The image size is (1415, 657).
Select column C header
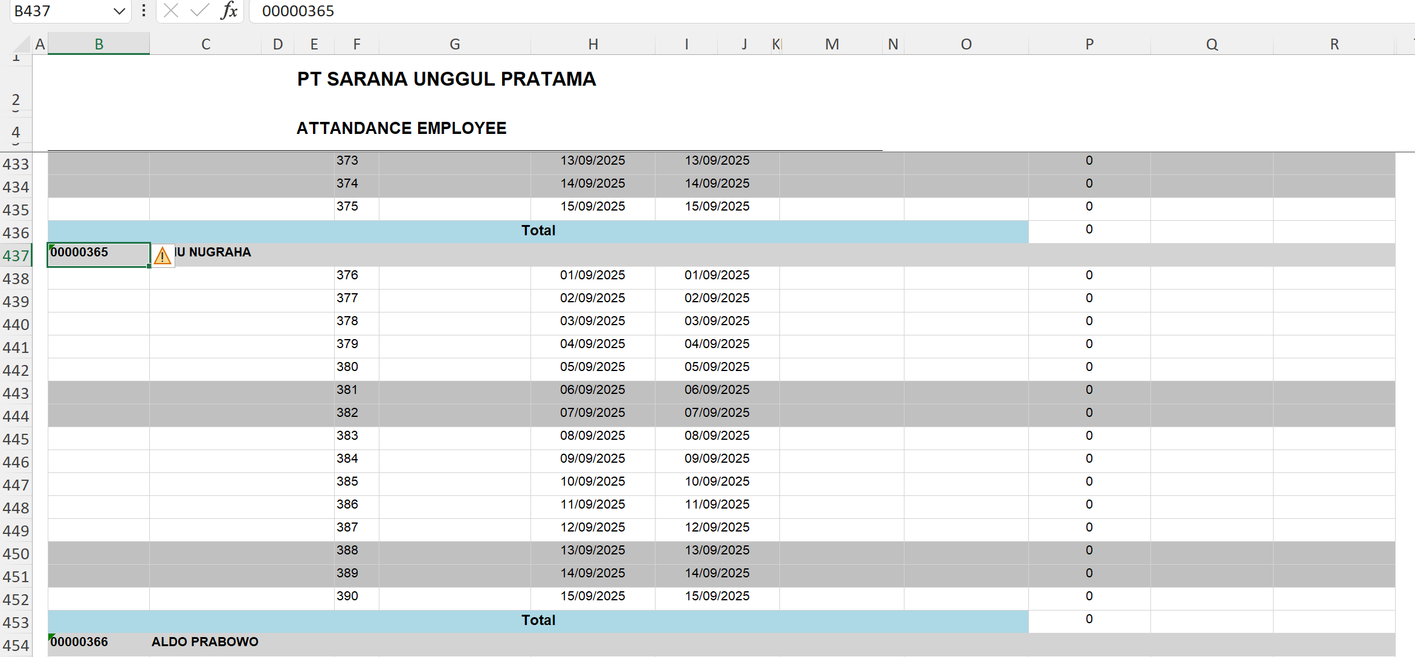tap(206, 44)
